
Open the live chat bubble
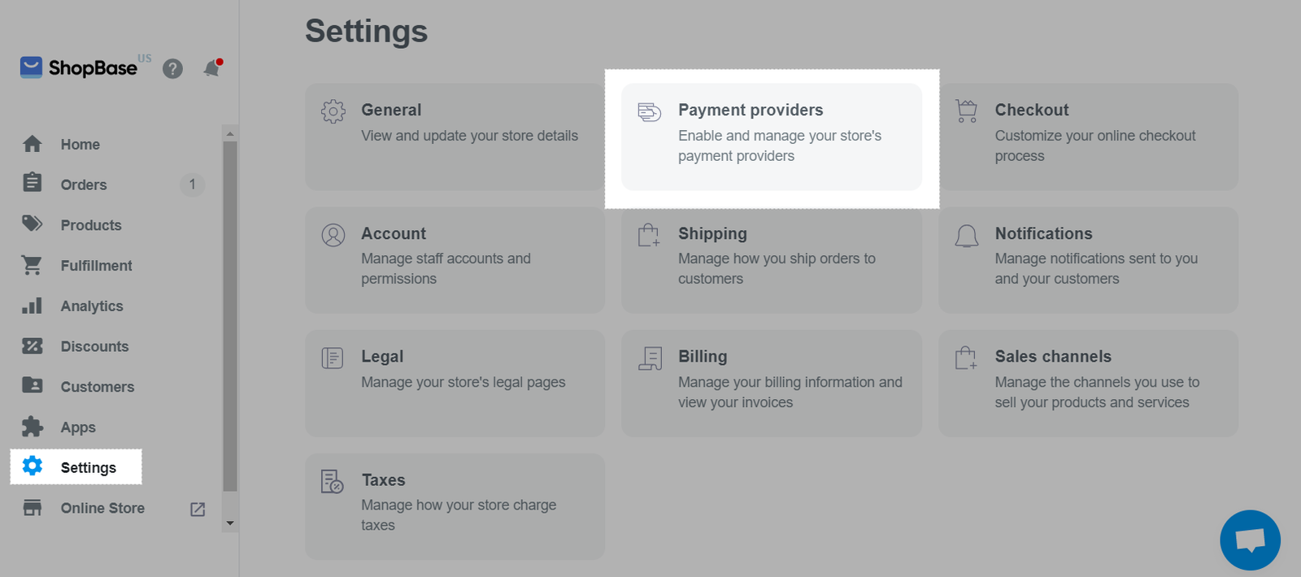(x=1250, y=540)
